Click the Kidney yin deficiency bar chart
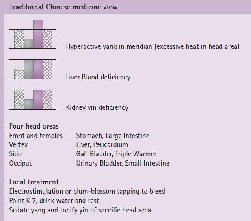251x221 pixels. click(x=33, y=100)
